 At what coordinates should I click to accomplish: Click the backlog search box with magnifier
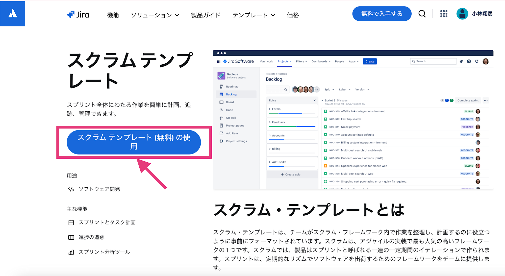pyautogui.click(x=277, y=89)
